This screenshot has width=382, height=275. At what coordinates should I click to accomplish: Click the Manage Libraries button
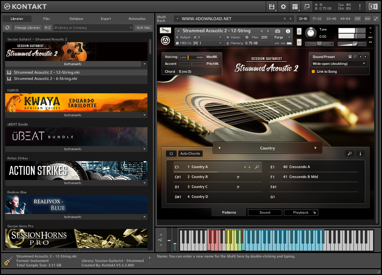(x=27, y=28)
